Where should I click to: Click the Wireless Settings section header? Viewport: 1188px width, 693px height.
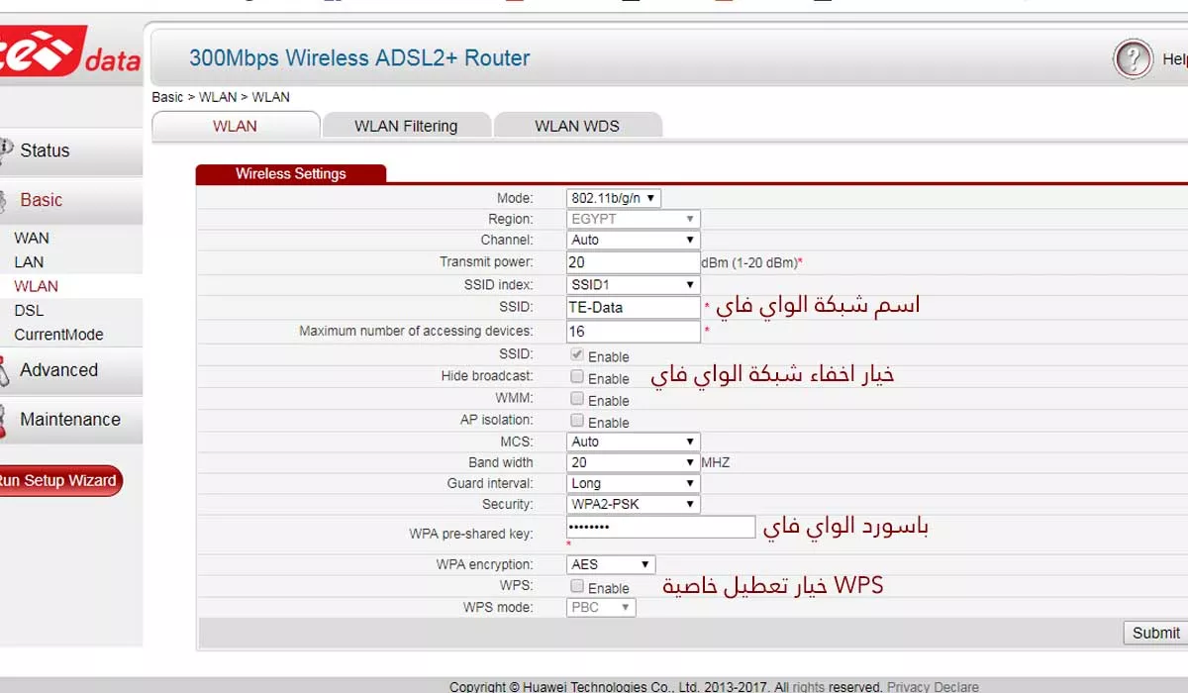[291, 173]
